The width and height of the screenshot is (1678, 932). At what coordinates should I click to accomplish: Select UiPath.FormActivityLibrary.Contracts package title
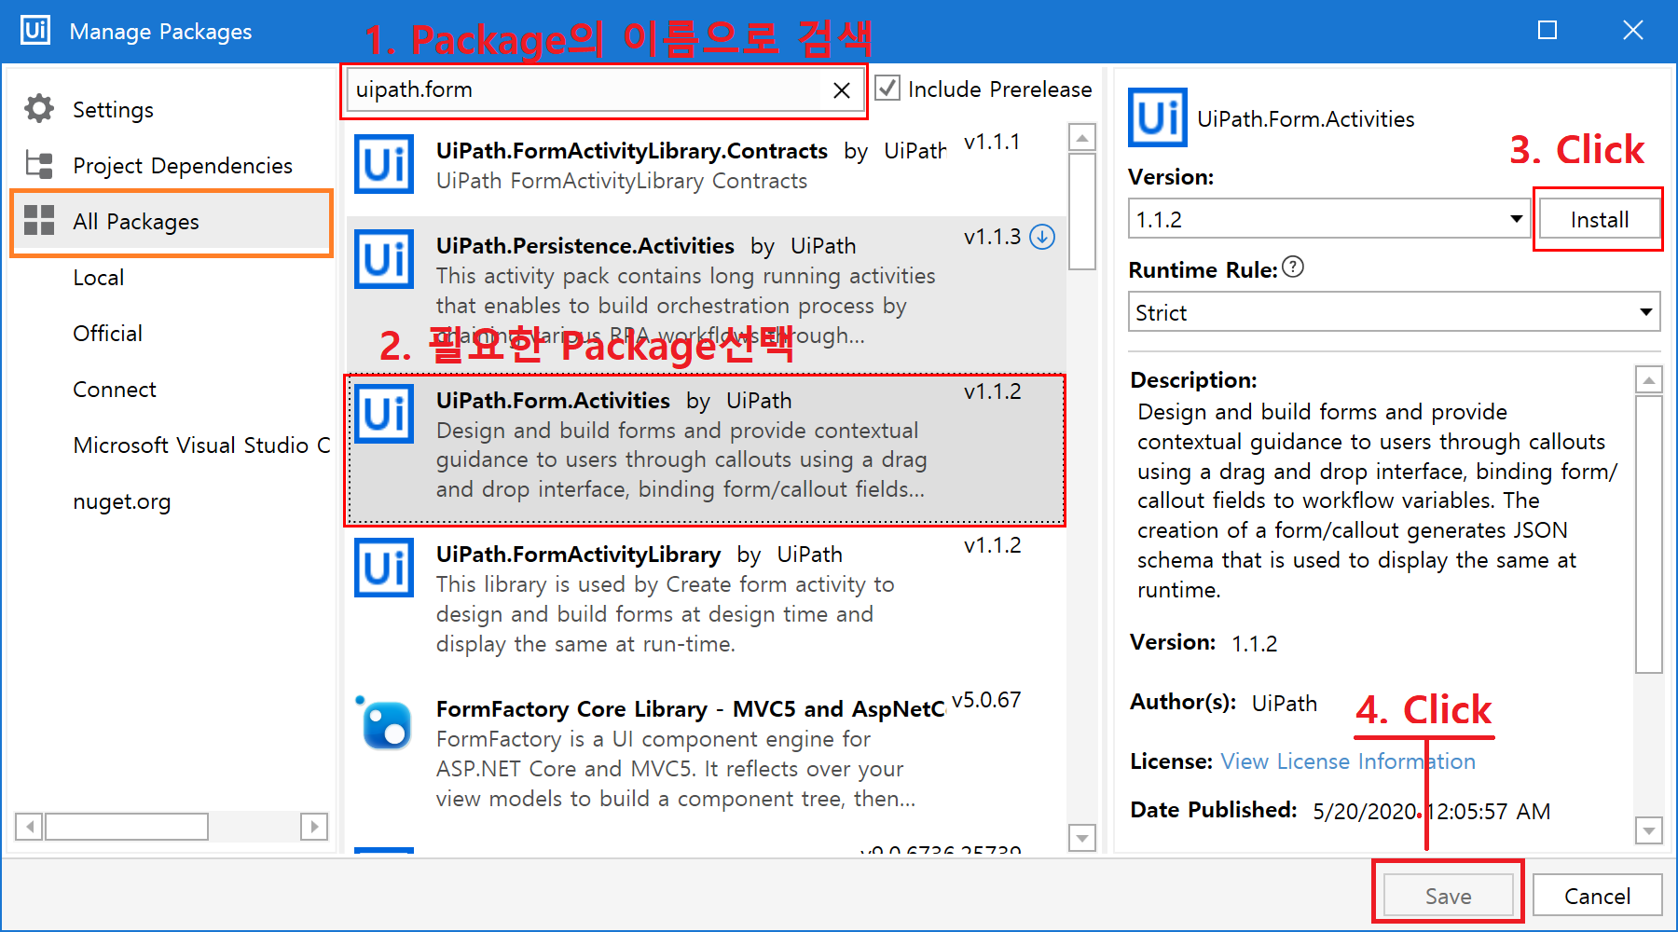click(x=632, y=151)
